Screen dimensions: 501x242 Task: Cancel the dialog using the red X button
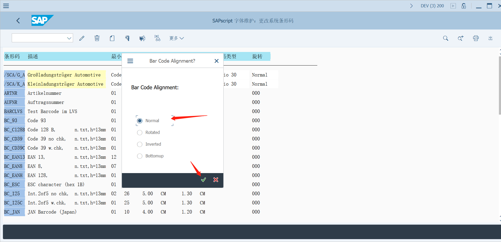point(216,180)
